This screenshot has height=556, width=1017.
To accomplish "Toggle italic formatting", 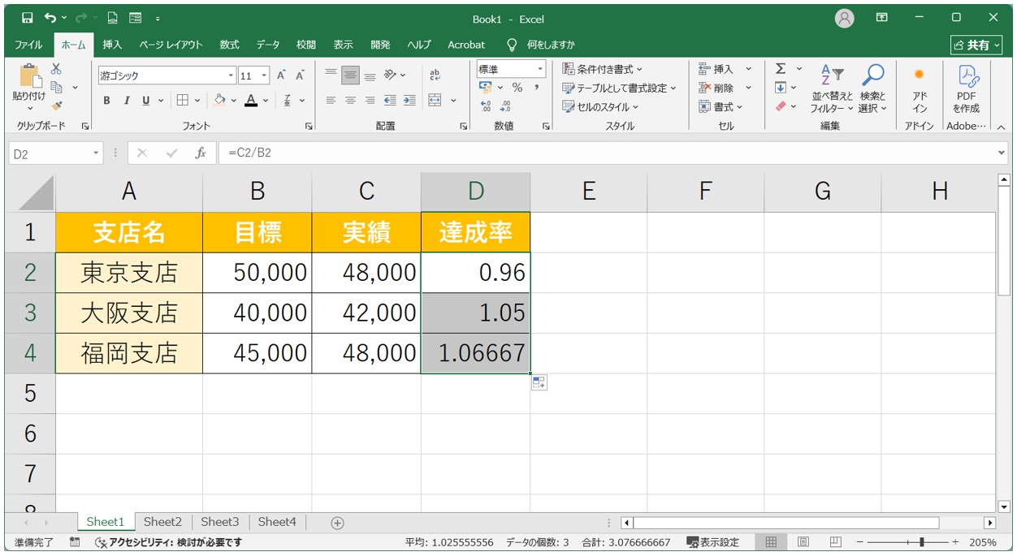I will 127,101.
